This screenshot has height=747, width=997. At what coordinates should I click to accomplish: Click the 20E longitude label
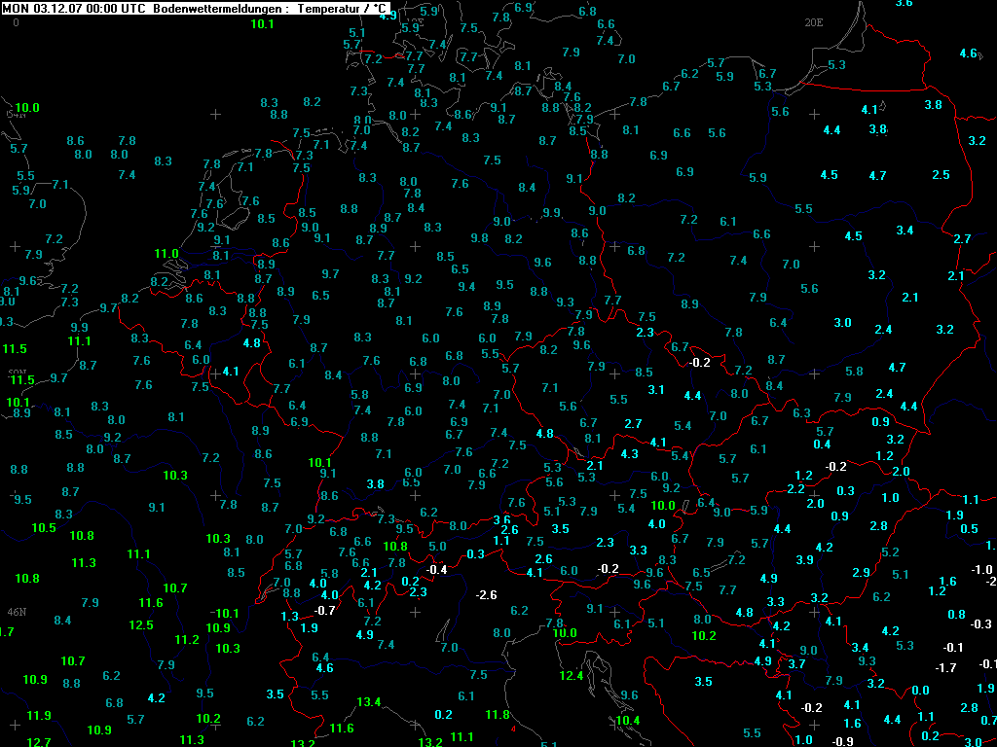click(814, 22)
